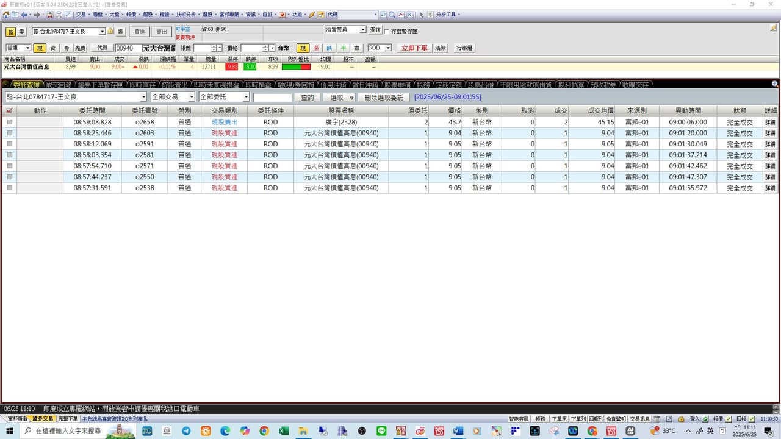
Task: Open Word from the taskbar
Action: (x=458, y=431)
